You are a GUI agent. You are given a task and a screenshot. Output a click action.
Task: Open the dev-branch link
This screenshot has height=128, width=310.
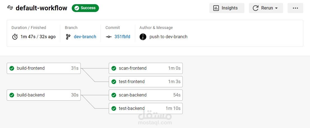point(85,37)
